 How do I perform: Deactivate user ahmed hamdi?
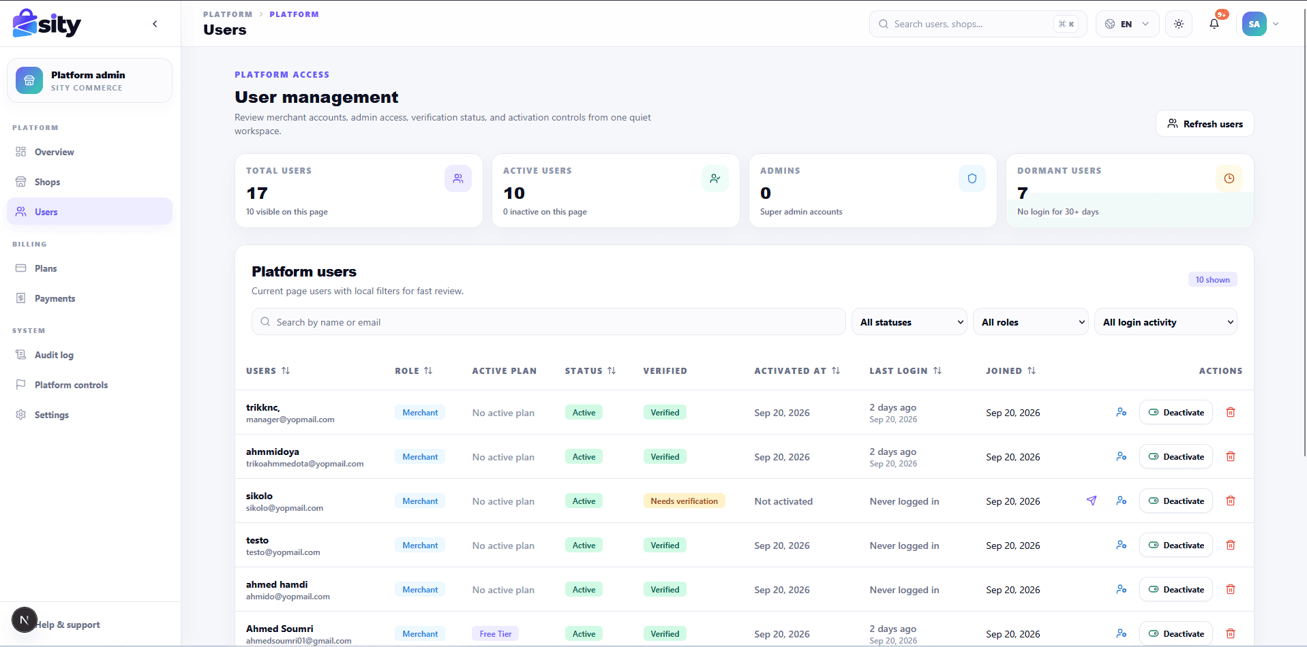pos(1176,589)
